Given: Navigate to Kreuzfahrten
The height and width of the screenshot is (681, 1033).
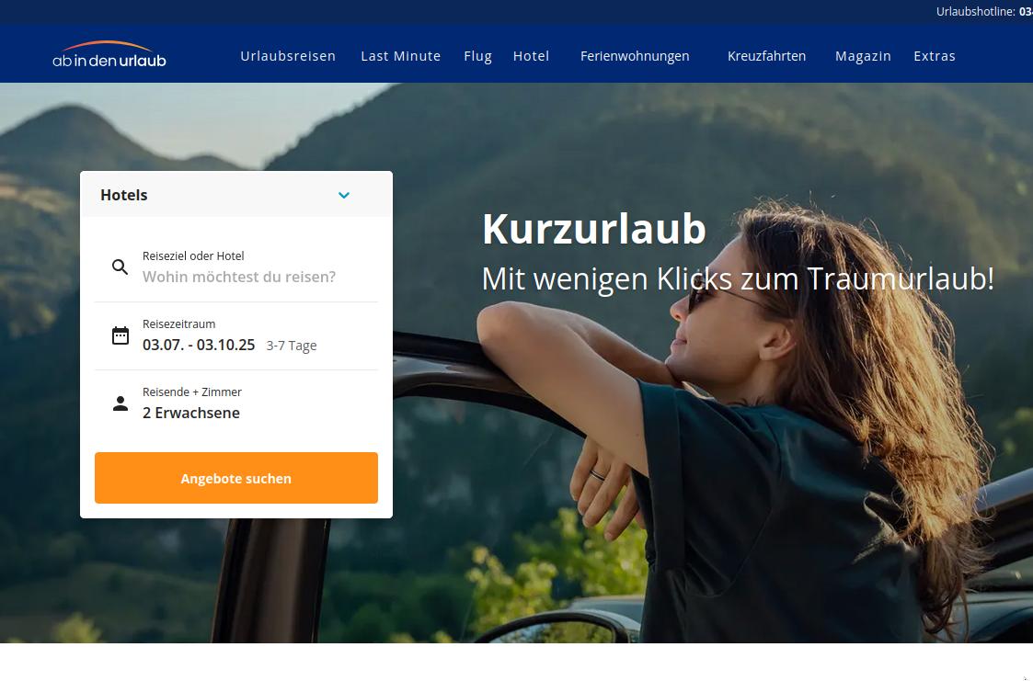Looking at the screenshot, I should coord(766,56).
